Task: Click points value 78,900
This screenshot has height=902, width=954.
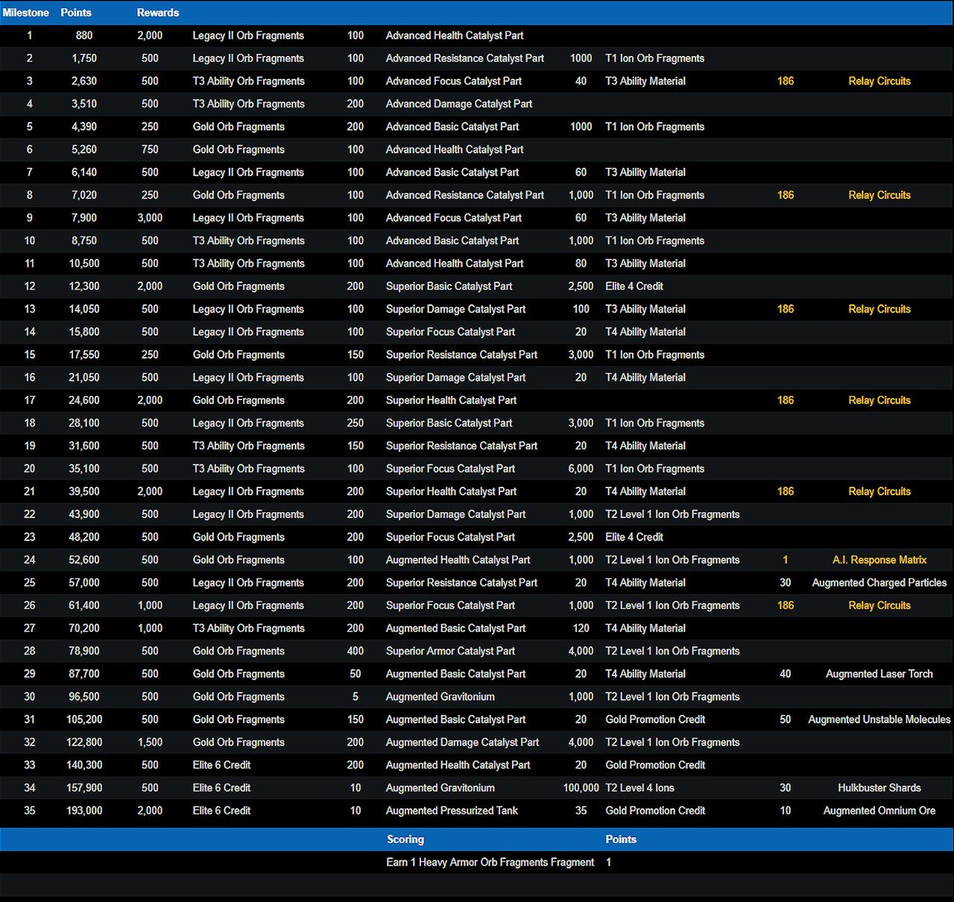Action: click(x=84, y=651)
